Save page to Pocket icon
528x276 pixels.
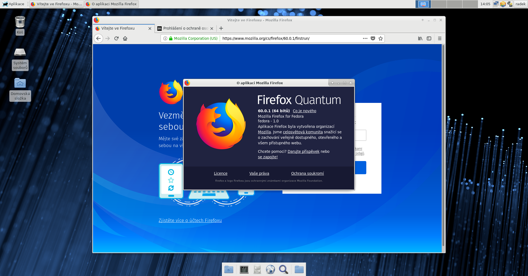click(373, 38)
